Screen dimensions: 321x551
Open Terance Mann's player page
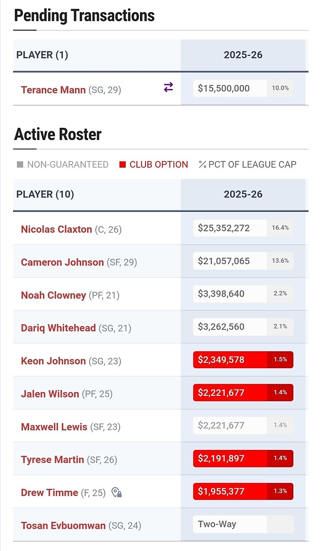(x=53, y=89)
